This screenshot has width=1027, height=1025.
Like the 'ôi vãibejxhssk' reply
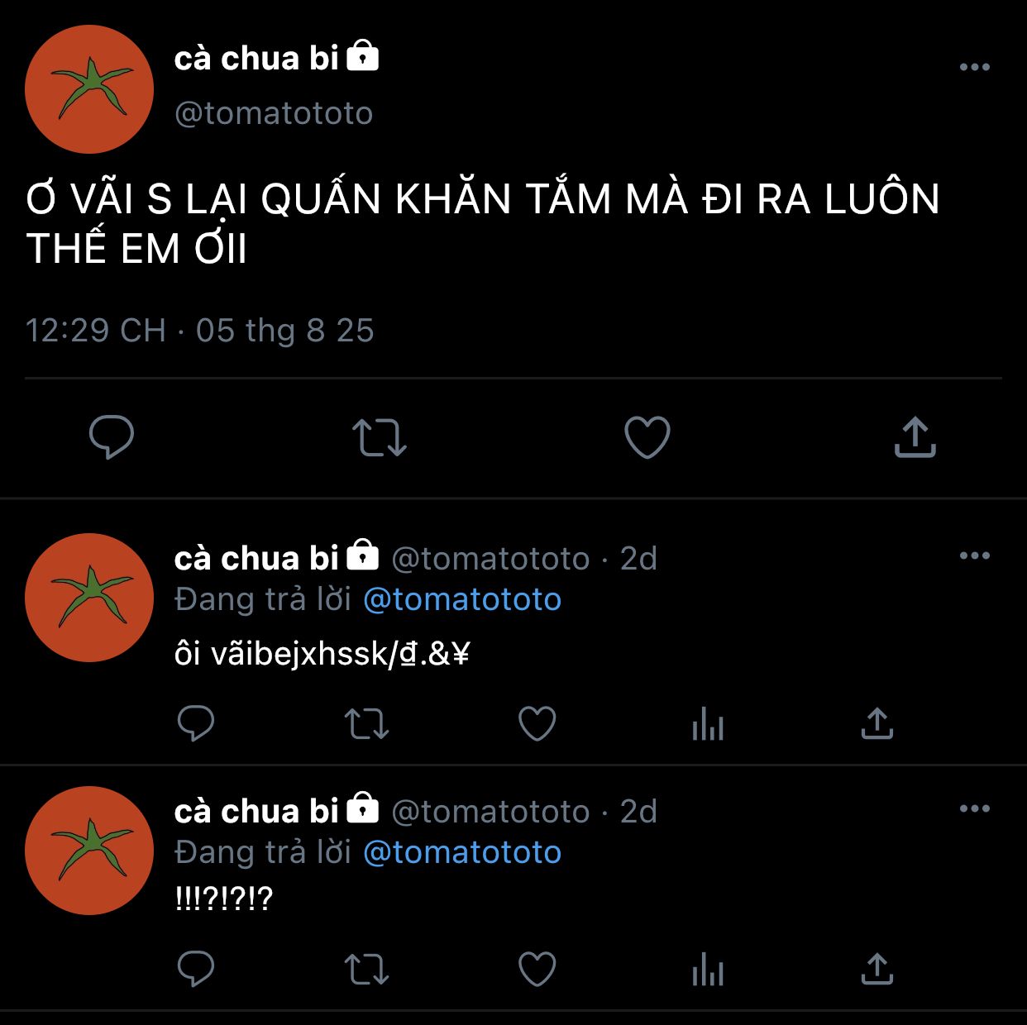point(537,723)
